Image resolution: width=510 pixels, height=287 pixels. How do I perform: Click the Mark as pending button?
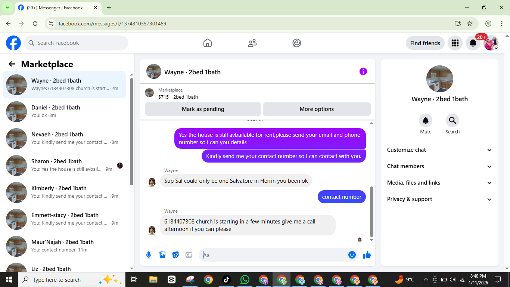click(x=203, y=109)
